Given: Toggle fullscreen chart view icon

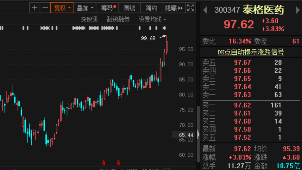Looking at the screenshot, I should pos(191,8).
